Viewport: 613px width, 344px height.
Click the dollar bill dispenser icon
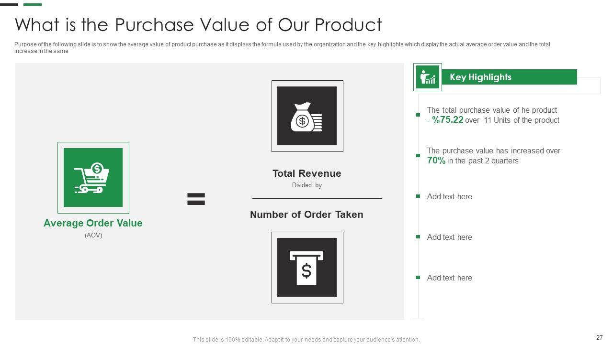click(307, 268)
